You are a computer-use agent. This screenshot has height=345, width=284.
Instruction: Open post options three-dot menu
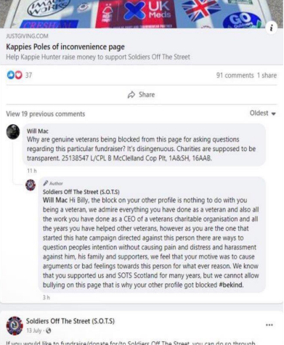(x=269, y=325)
